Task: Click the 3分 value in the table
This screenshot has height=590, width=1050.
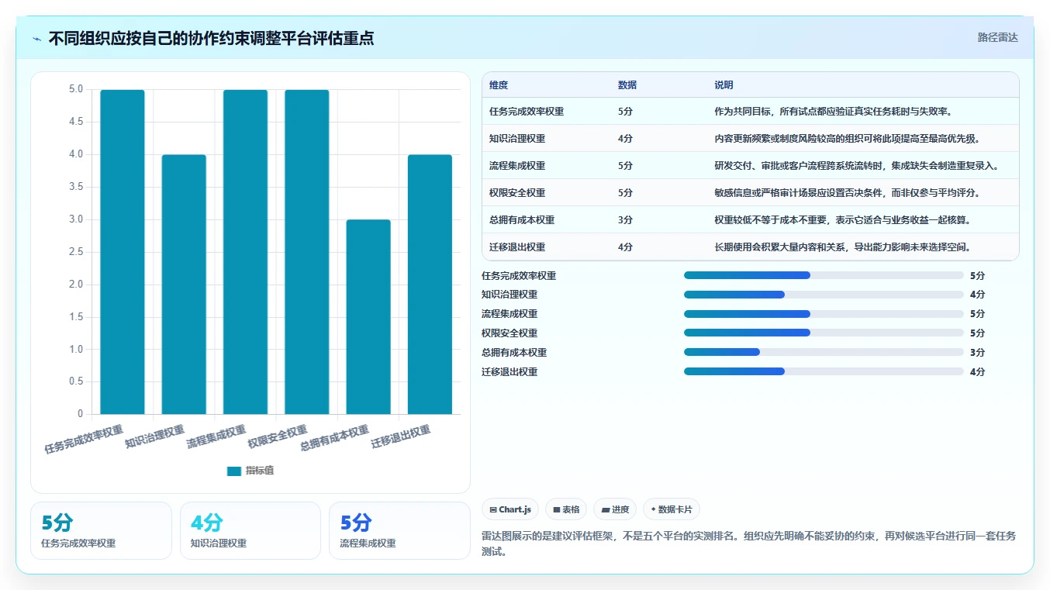Action: point(626,220)
